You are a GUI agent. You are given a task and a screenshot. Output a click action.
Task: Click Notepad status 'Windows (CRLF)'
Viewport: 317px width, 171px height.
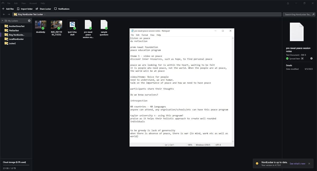pyautogui.click(x=204, y=145)
